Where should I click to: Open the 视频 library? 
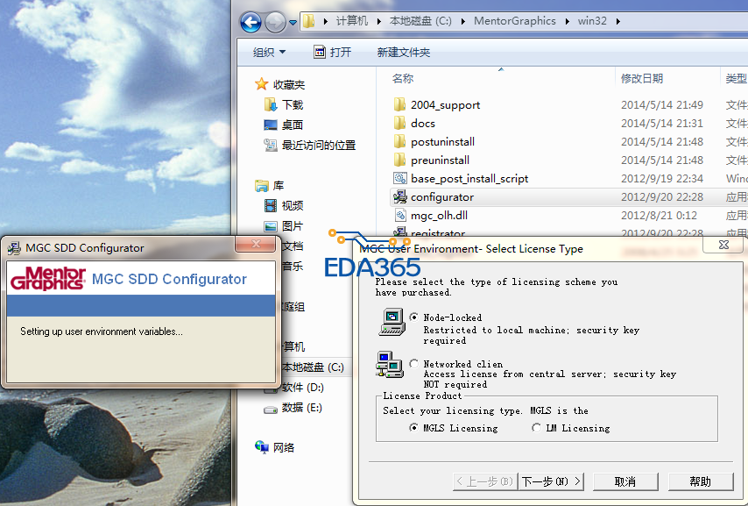[x=292, y=205]
